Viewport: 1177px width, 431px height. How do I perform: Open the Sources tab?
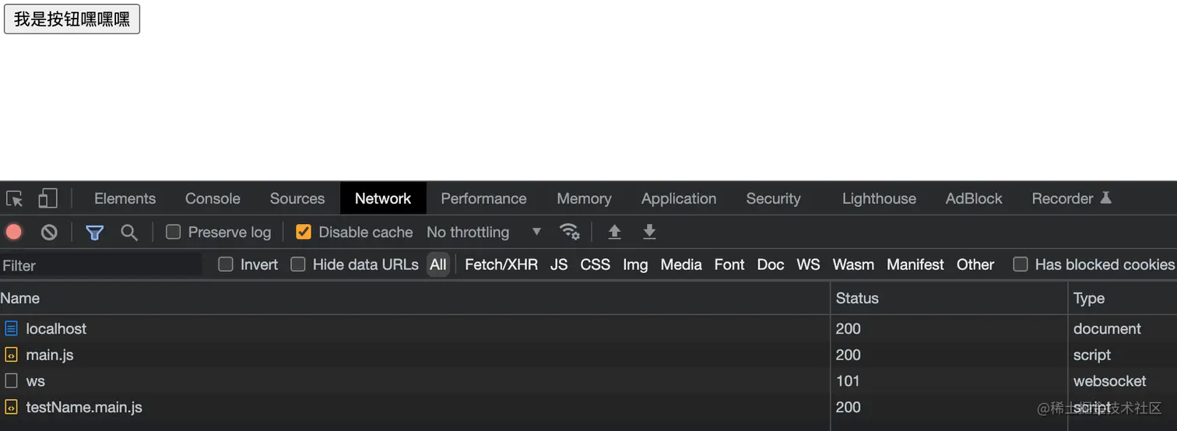point(297,198)
